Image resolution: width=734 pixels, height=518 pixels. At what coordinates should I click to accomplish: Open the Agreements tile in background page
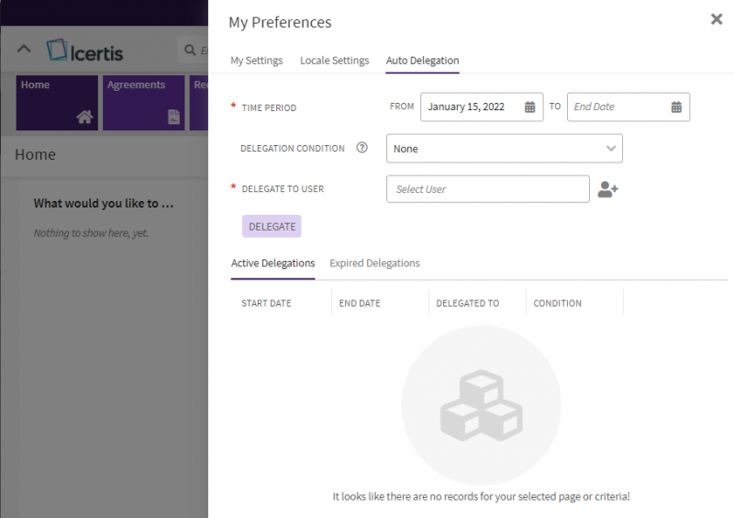click(x=144, y=103)
